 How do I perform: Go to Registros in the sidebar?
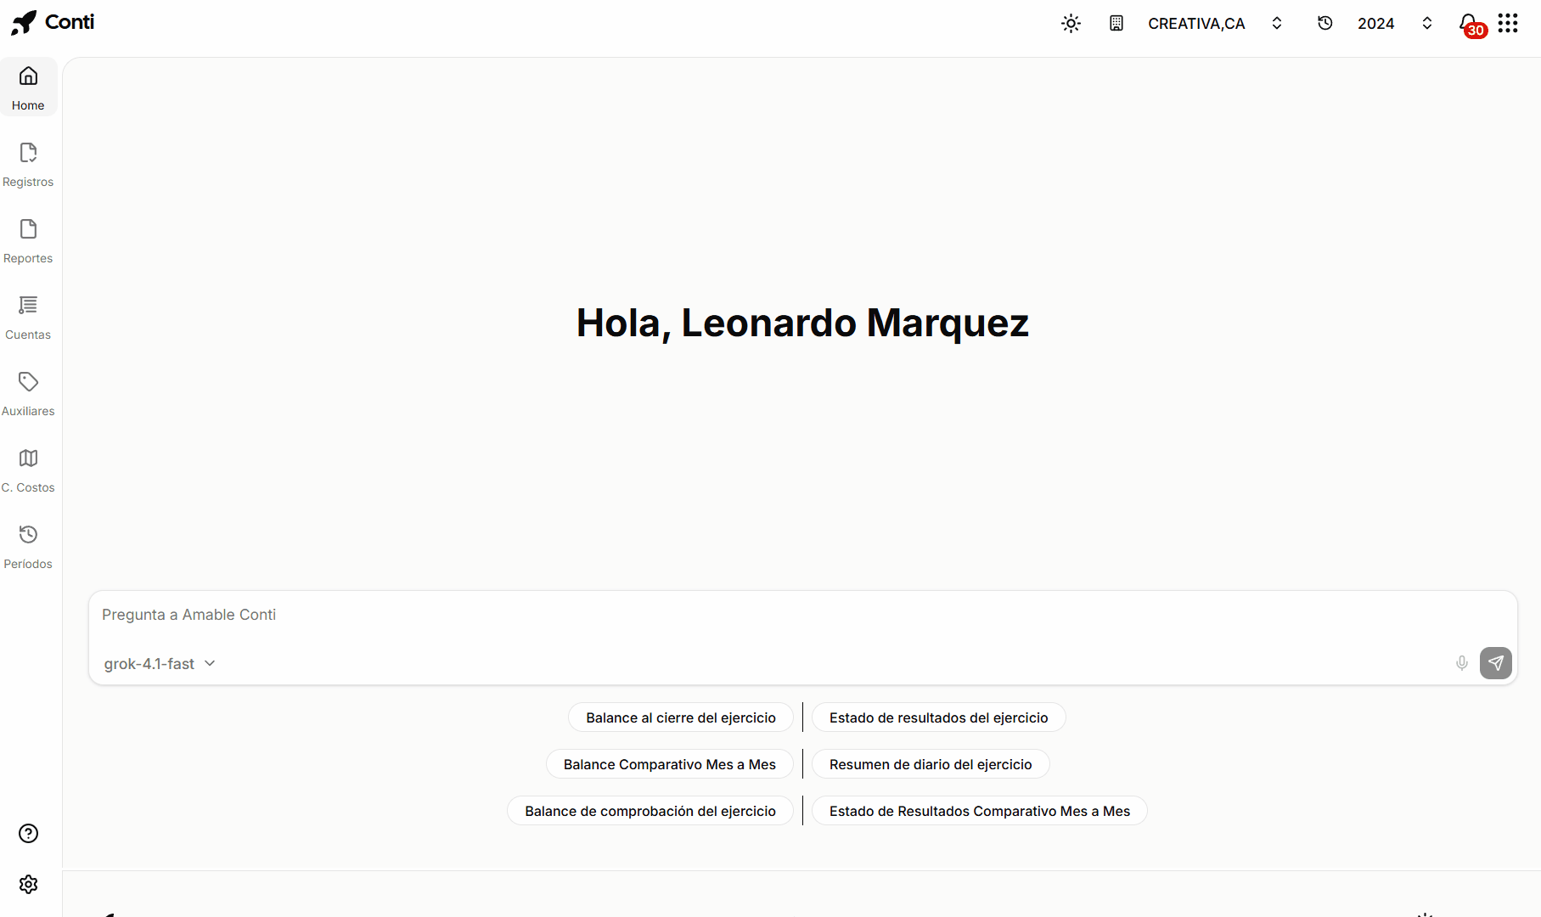[x=28, y=165]
